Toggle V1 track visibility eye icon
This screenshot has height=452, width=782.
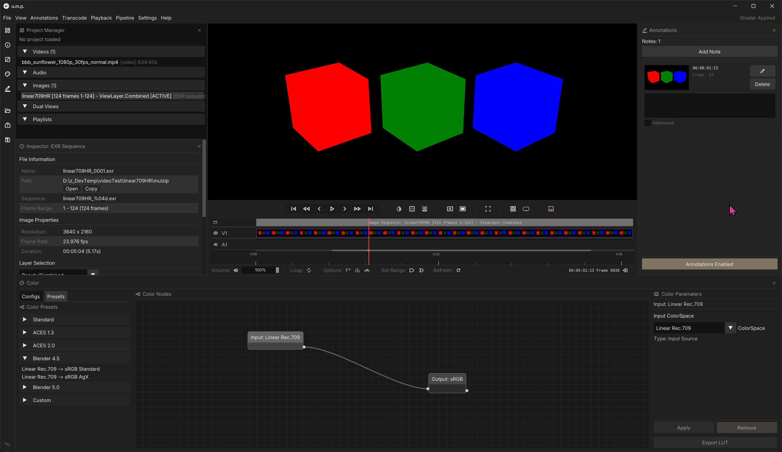click(216, 233)
